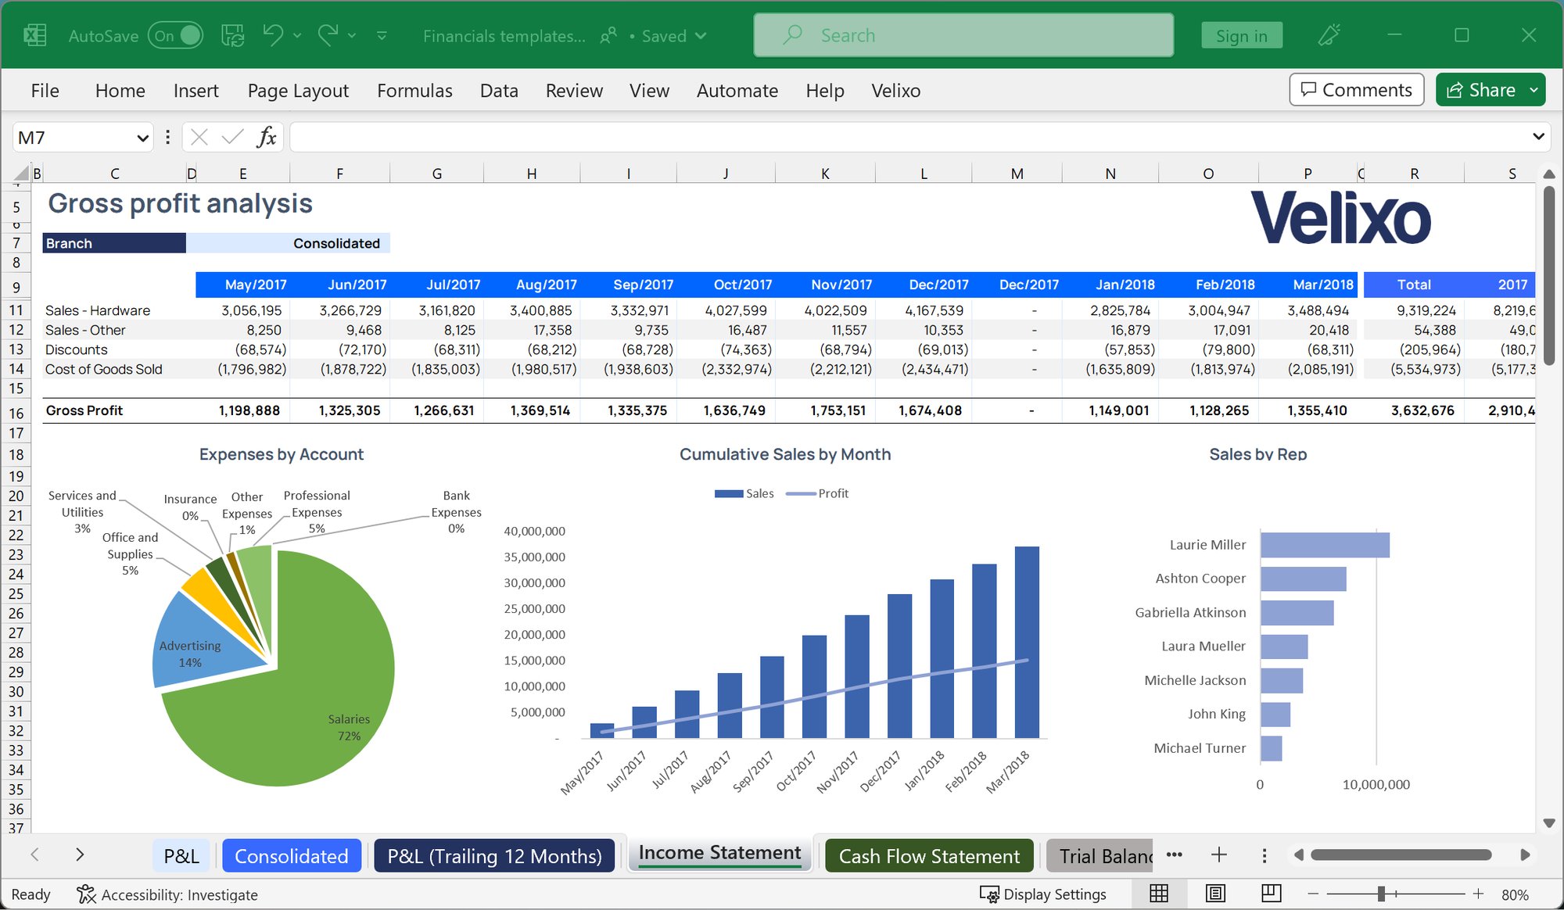Toggle AutoSave off

pyautogui.click(x=176, y=34)
